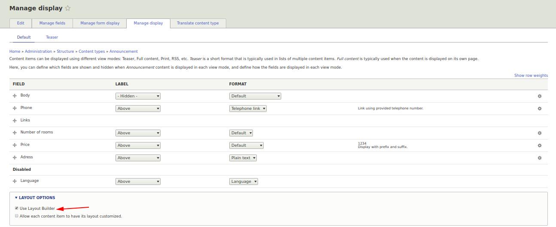
Task: Open Number of rooms label dropdown
Action: pyautogui.click(x=138, y=133)
